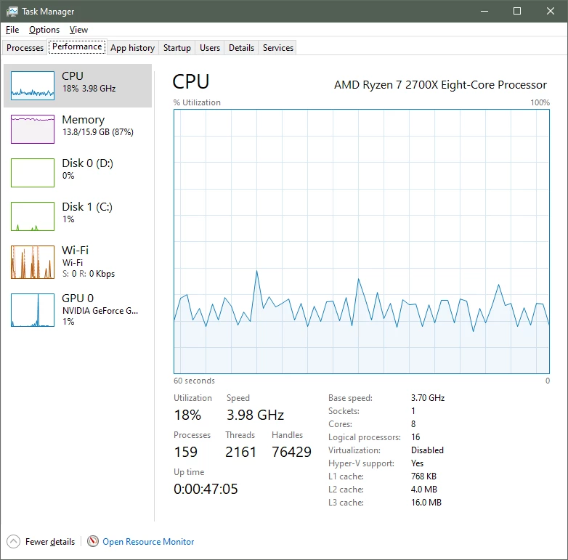Collapse view via Fewer details text
This screenshot has width=568, height=560.
tap(50, 542)
